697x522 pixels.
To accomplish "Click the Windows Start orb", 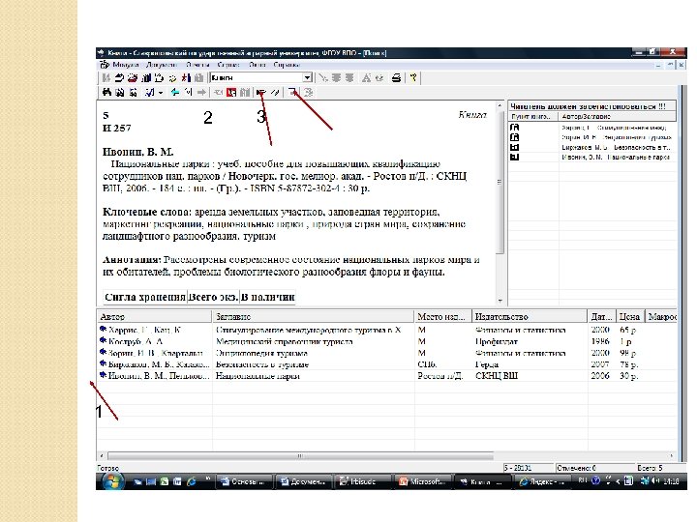I will click(x=113, y=481).
